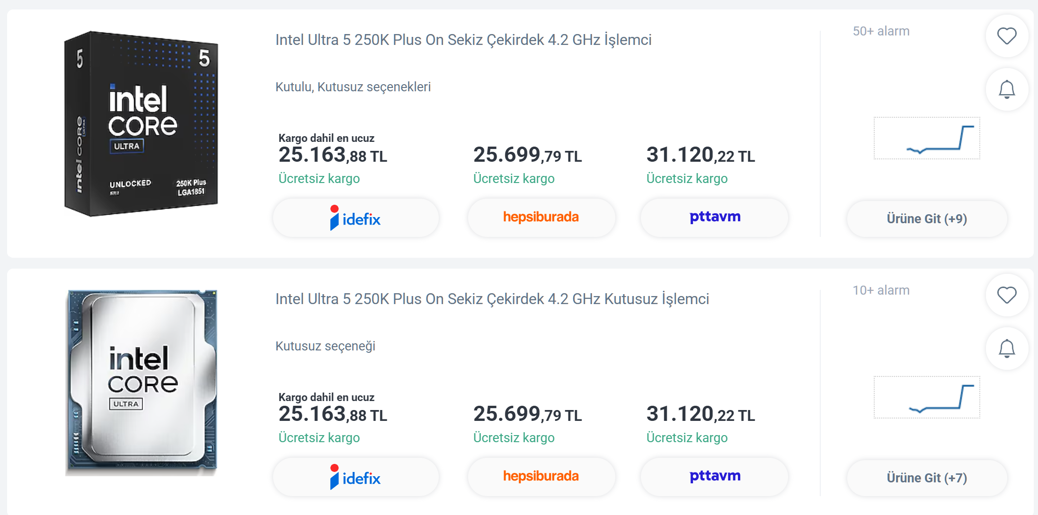Open Intel Ultra 5 250K Plus Kutusuz İşlemci title
The height and width of the screenshot is (515, 1038).
point(492,299)
